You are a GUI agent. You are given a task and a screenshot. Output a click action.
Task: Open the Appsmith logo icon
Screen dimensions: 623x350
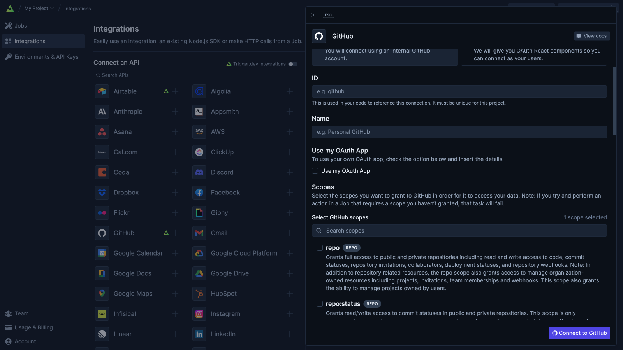(x=199, y=112)
